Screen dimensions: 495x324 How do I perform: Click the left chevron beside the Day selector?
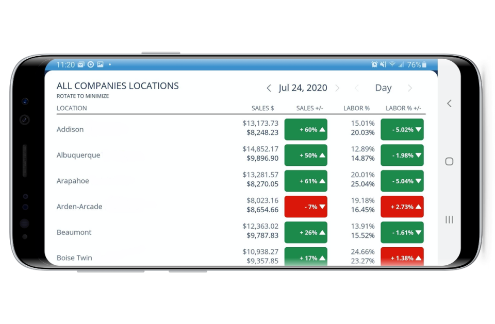tap(356, 88)
